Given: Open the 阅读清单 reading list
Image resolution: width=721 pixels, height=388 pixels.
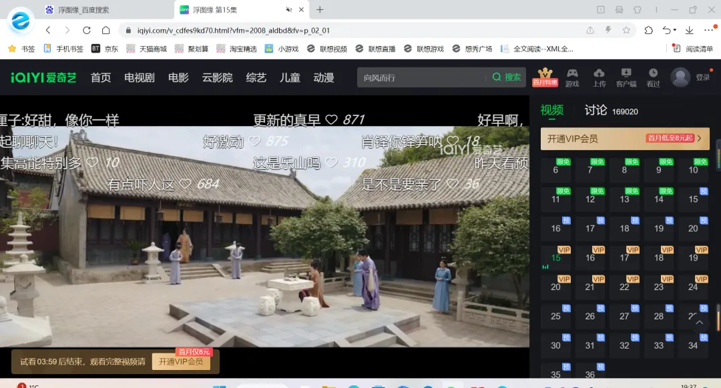Looking at the screenshot, I should [x=692, y=49].
